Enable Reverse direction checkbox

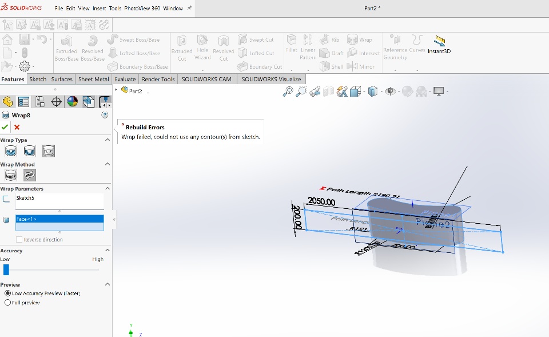pos(20,240)
